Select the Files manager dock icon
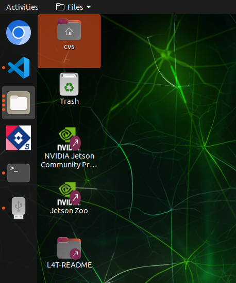The width and height of the screenshot is (236, 283). (19, 103)
